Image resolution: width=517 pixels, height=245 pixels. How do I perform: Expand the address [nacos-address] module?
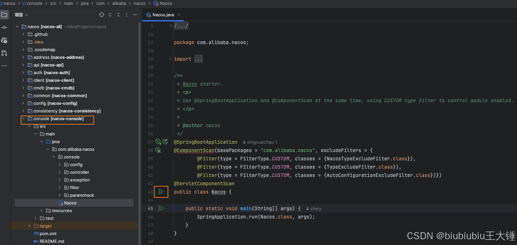23,57
